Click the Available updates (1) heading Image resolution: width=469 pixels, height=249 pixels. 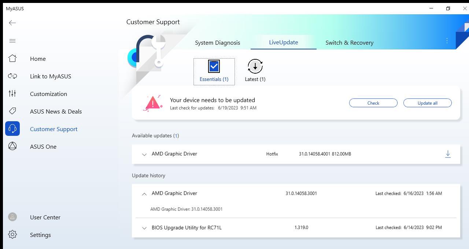[155, 135]
